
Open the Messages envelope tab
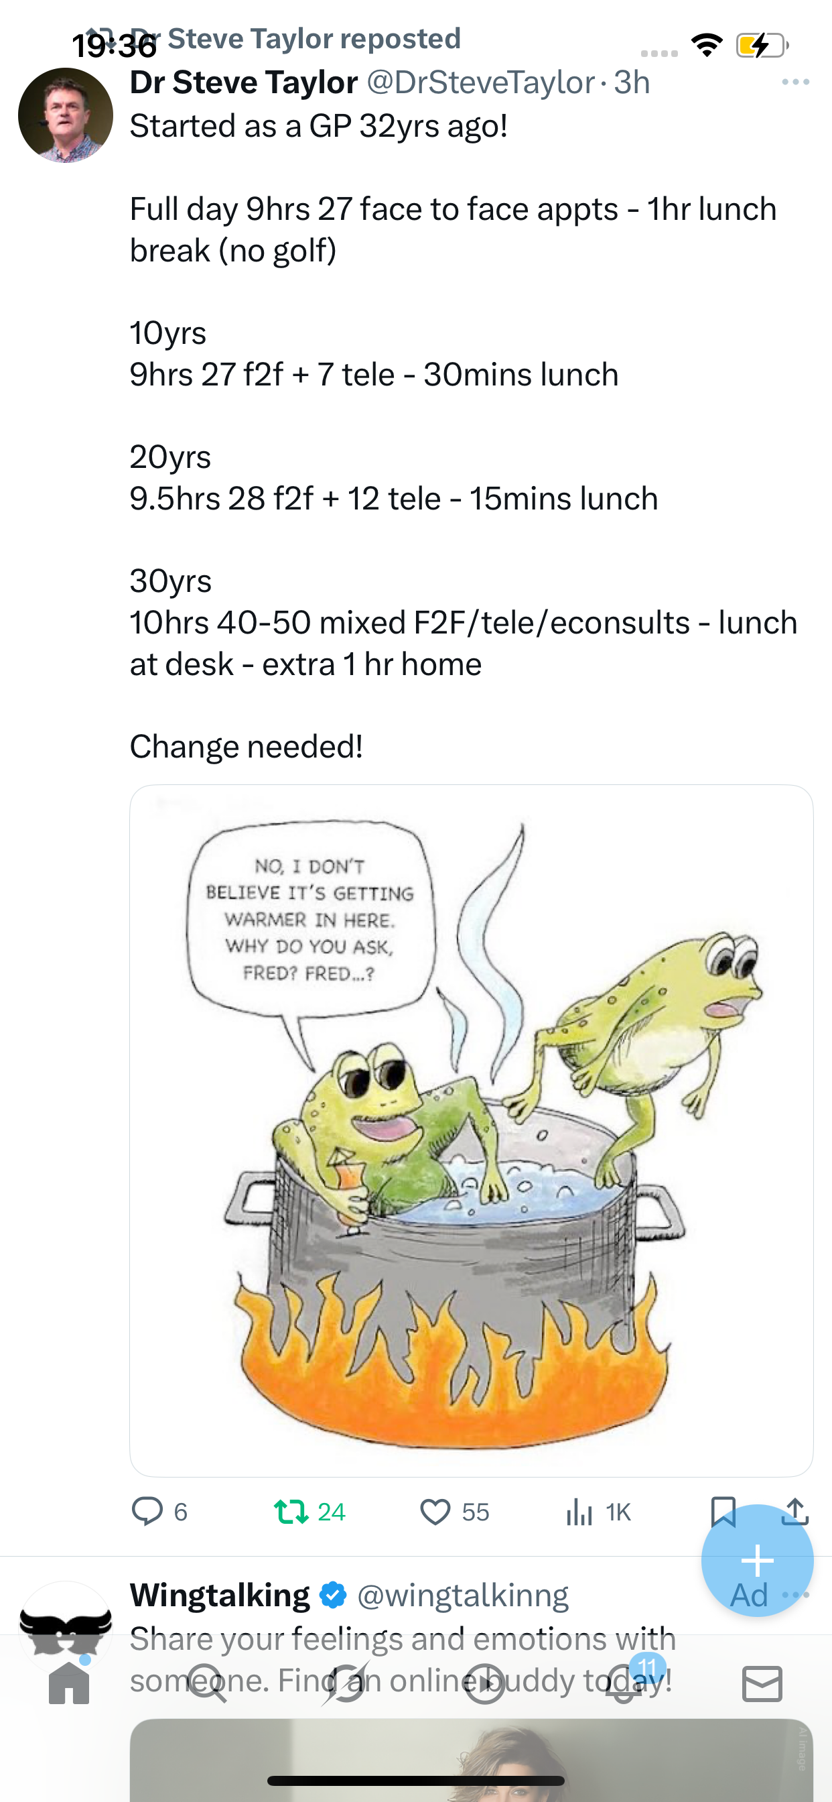point(762,1683)
